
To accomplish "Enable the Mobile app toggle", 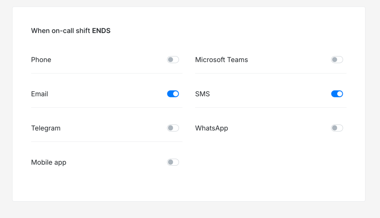I will pos(173,162).
